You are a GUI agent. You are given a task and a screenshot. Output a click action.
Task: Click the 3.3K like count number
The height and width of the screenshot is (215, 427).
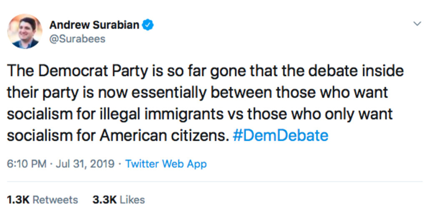(104, 200)
